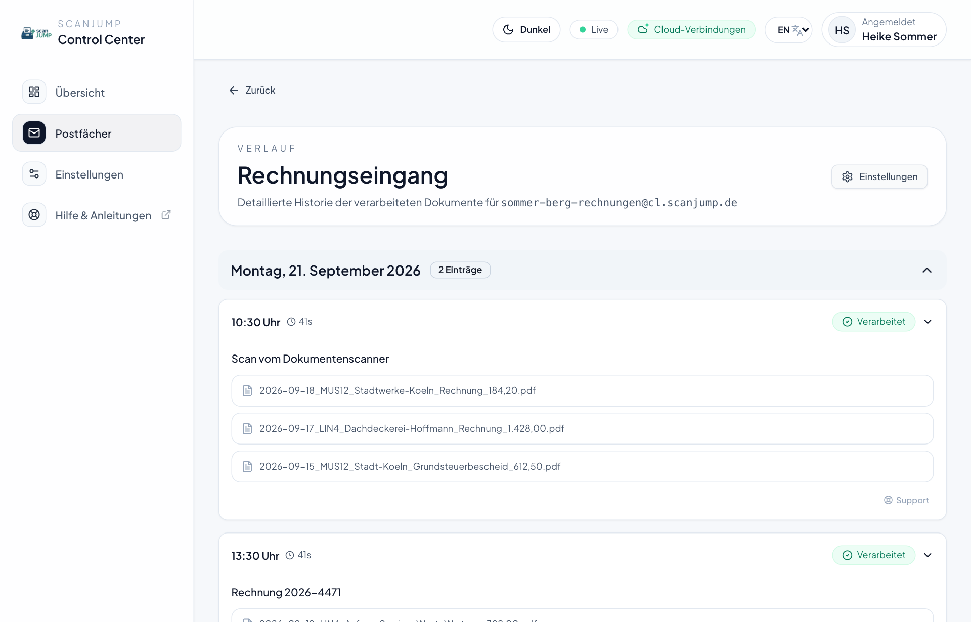Click the Scan vom Dokumentenscanner title
971x622 pixels.
coord(310,359)
